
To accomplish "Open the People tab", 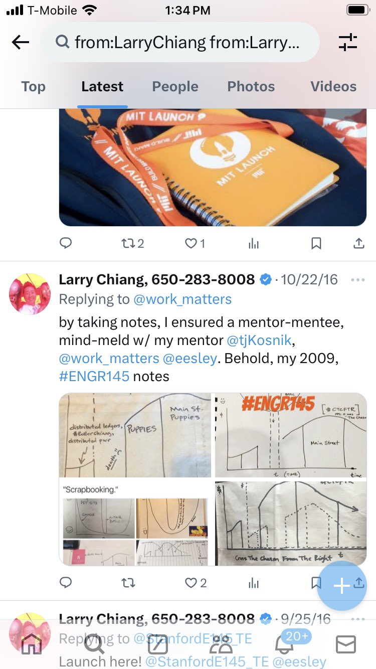I will pos(175,86).
